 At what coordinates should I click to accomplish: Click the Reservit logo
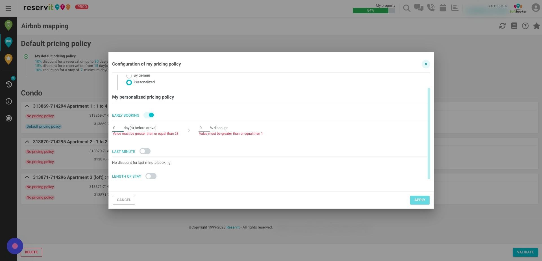click(x=47, y=7)
